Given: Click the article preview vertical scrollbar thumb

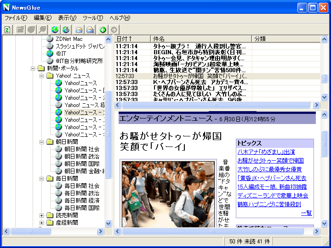Looking at the screenshot, I should tap(324, 144).
